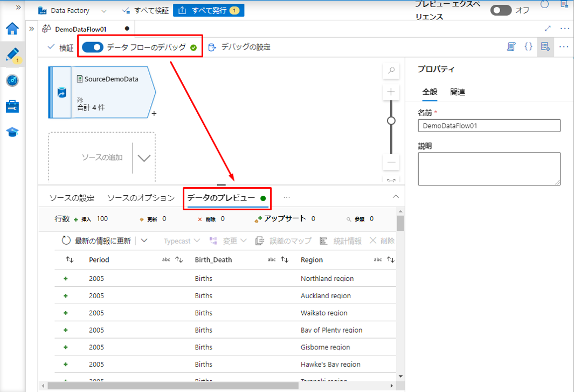Screen dimensions: 574x392
Task: Click 最新の情報に更新 refresh button
Action: (x=96, y=241)
